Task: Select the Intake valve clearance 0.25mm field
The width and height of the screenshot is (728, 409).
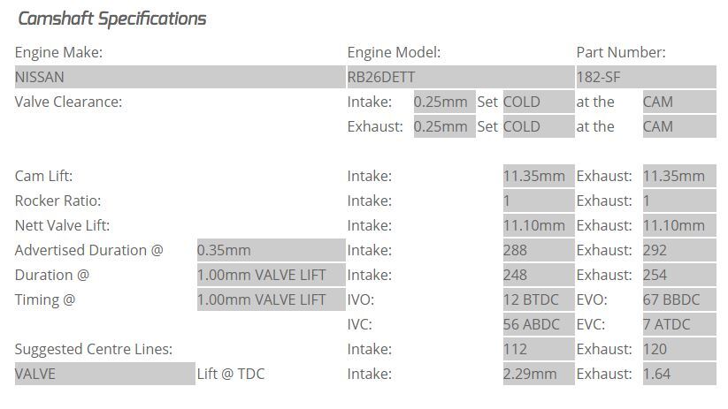Action: [x=445, y=102]
